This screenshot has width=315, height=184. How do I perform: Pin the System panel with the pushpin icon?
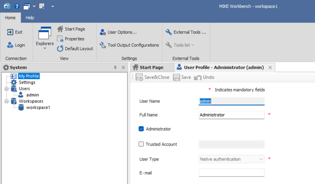pyautogui.click(x=115, y=67)
